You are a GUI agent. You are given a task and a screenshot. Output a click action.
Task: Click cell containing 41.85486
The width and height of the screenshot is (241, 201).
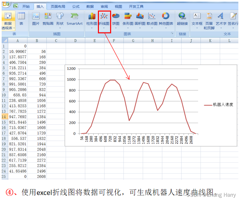point(18,171)
